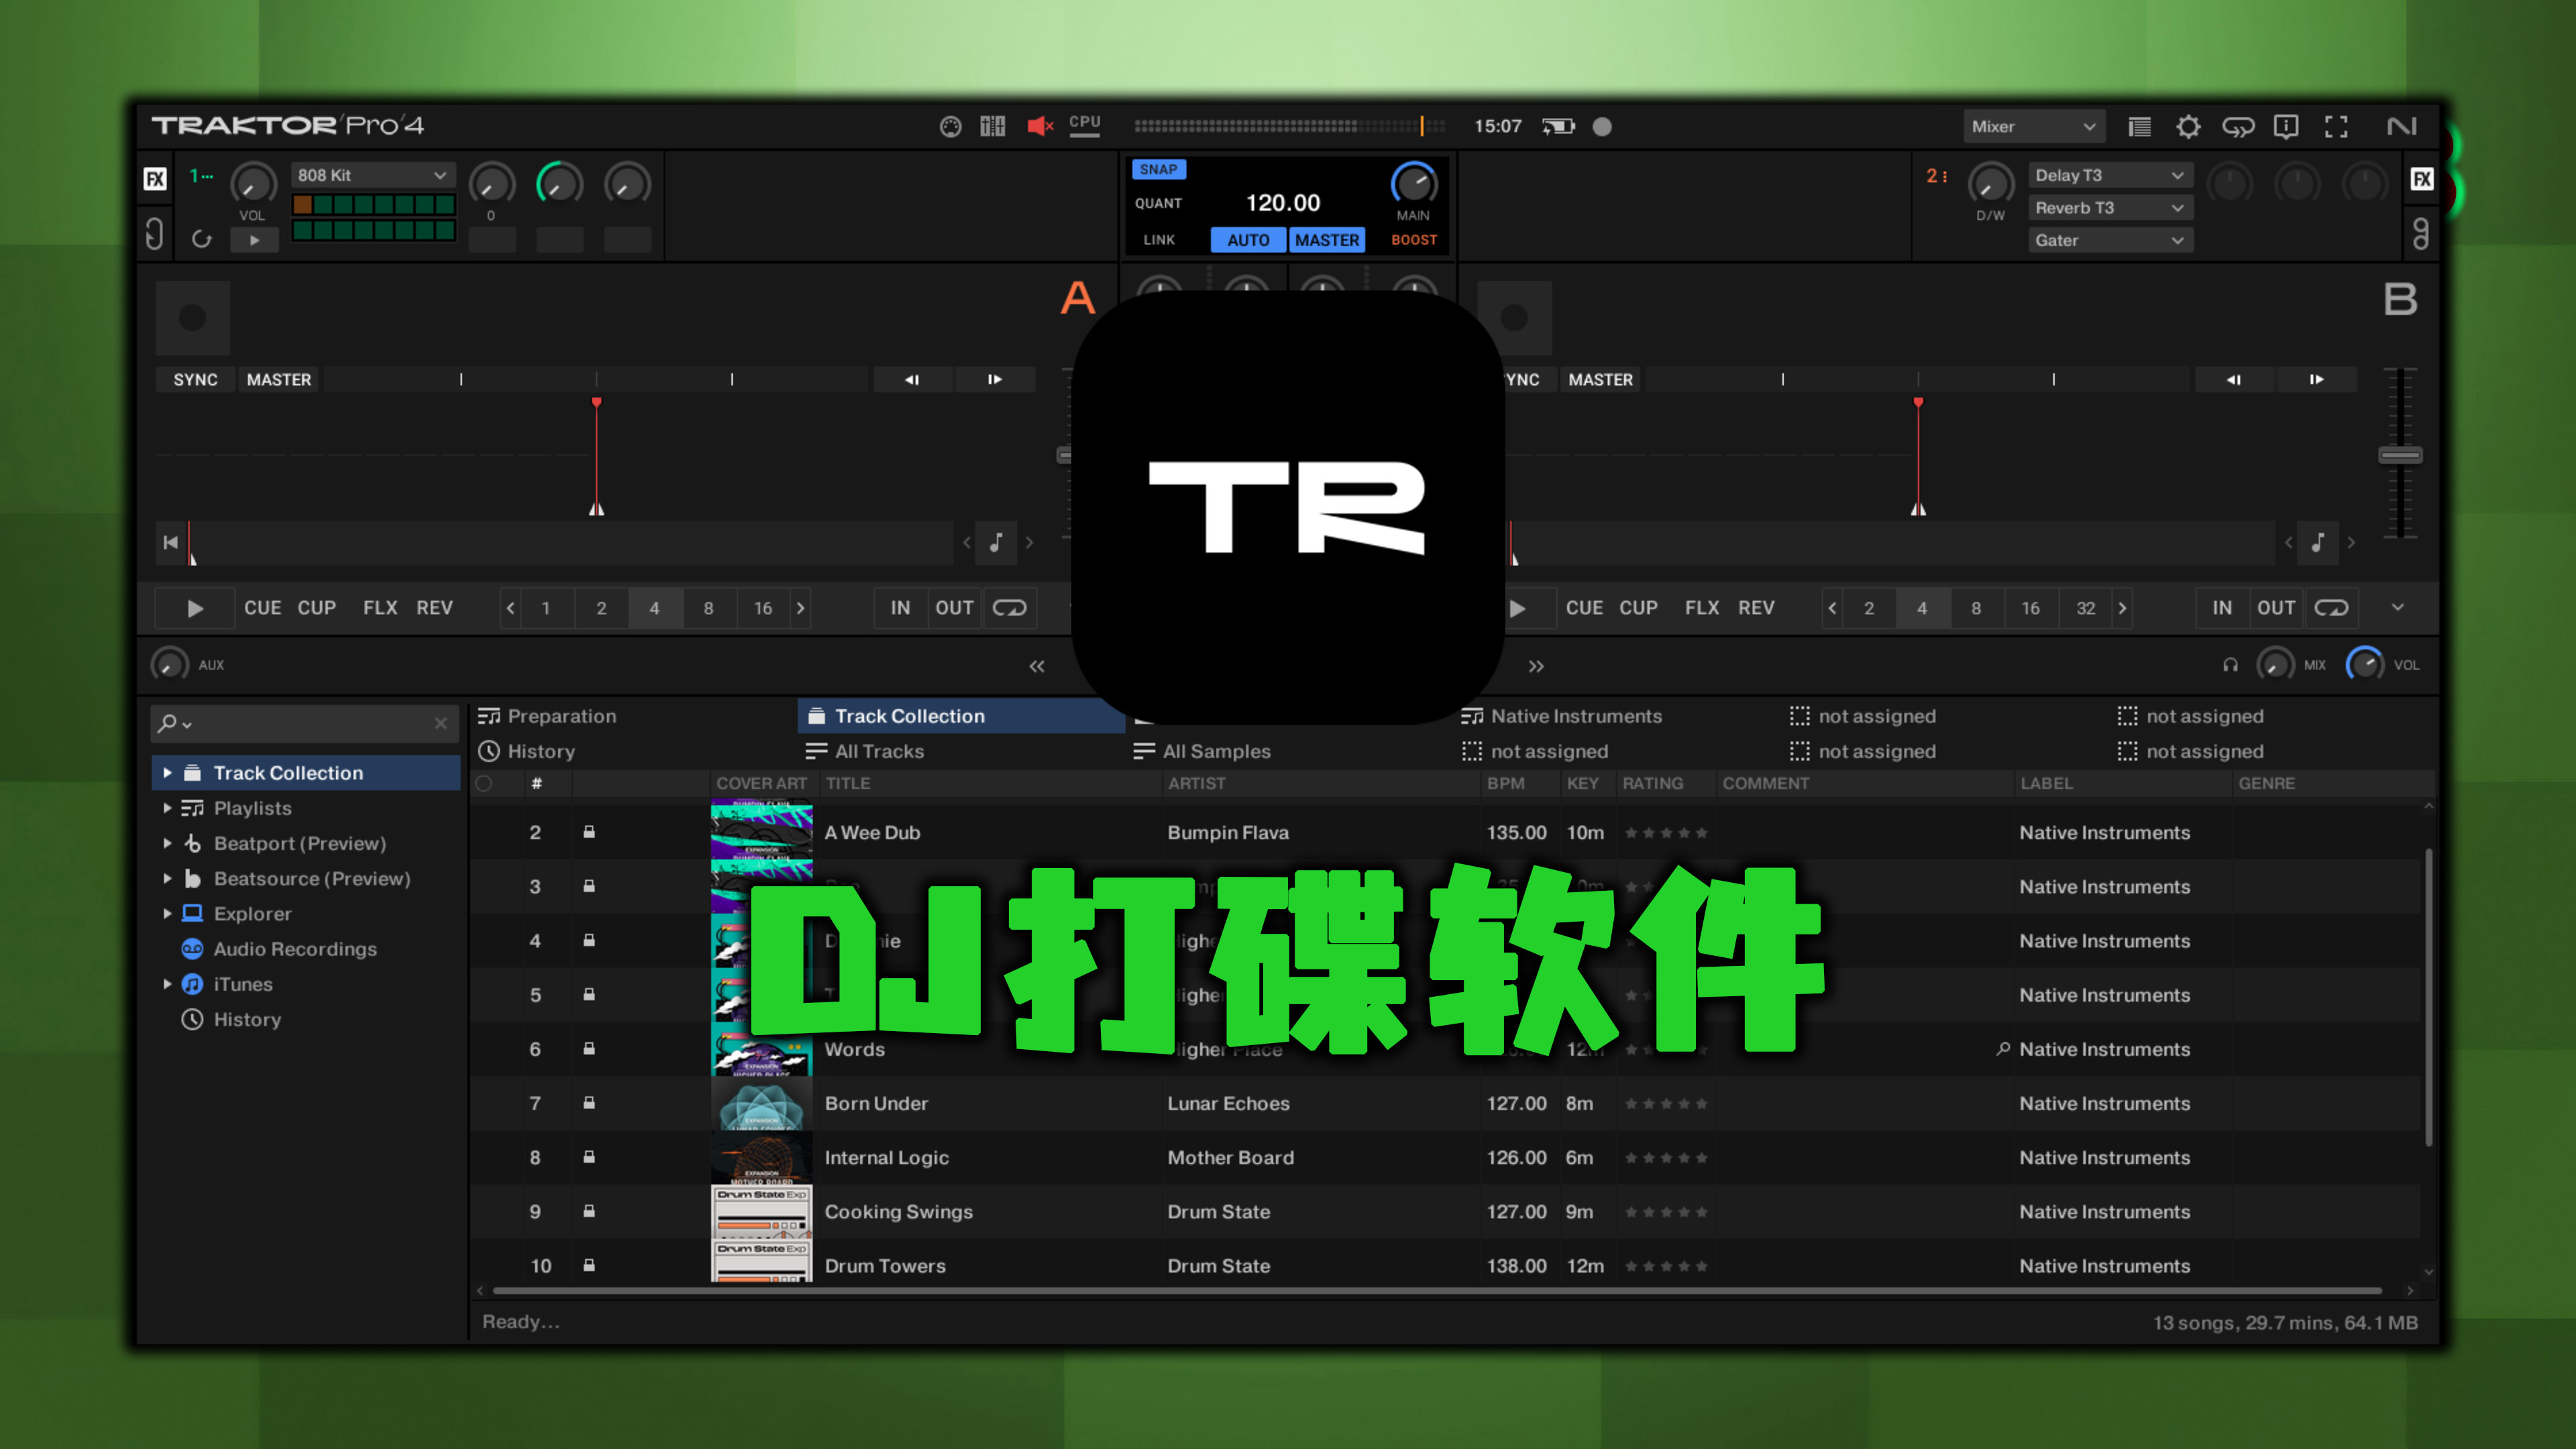The image size is (2576, 1449).
Task: Expand the Playlists tree node
Action: coord(167,808)
